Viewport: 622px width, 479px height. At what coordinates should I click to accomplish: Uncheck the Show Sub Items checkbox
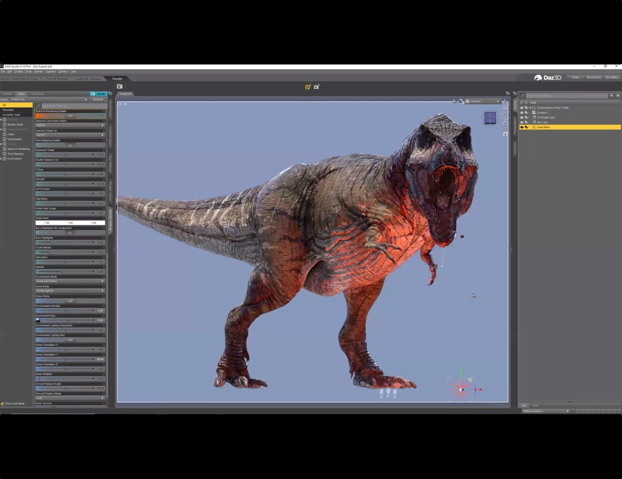click(2, 403)
